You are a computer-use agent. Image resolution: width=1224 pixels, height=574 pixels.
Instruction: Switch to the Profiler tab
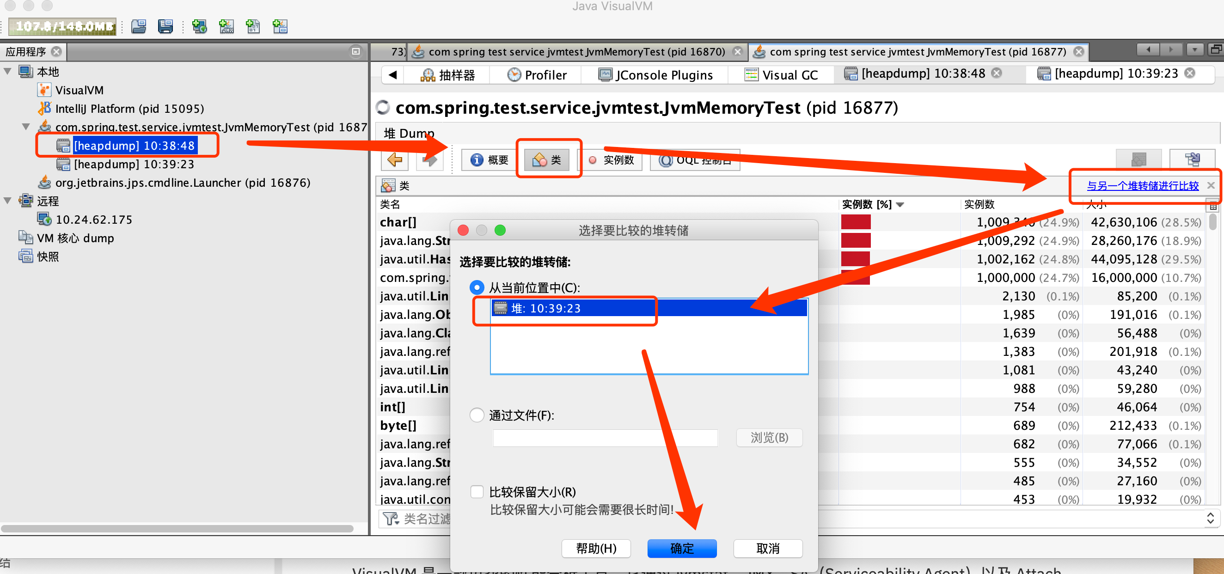point(537,74)
